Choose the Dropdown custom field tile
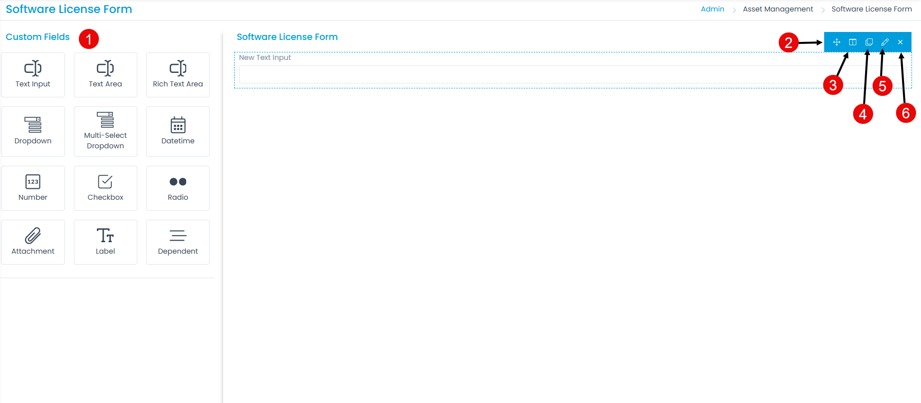This screenshot has width=921, height=403. (33, 131)
